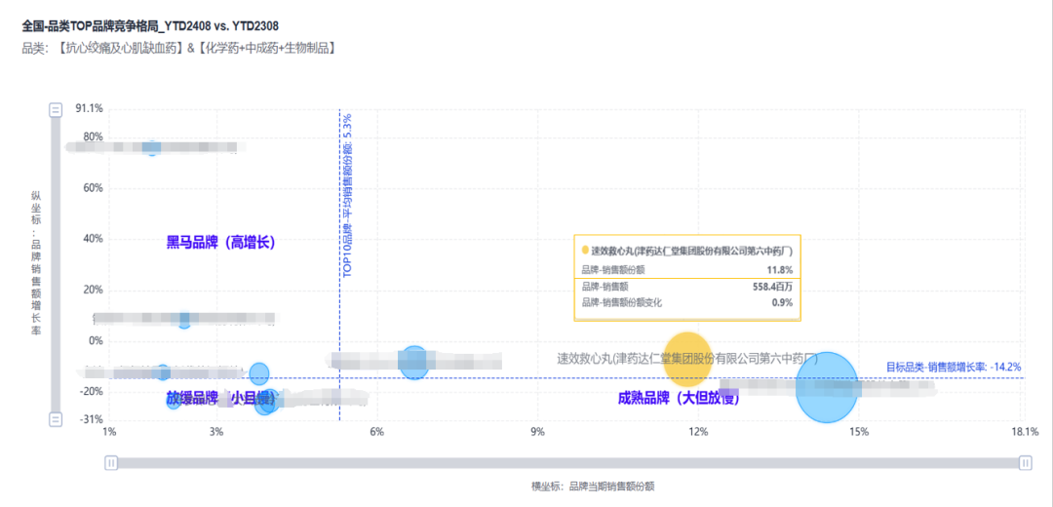1053x507 pixels.
Task: Click the small blue bubble near 20% growth
Action: 183,320
